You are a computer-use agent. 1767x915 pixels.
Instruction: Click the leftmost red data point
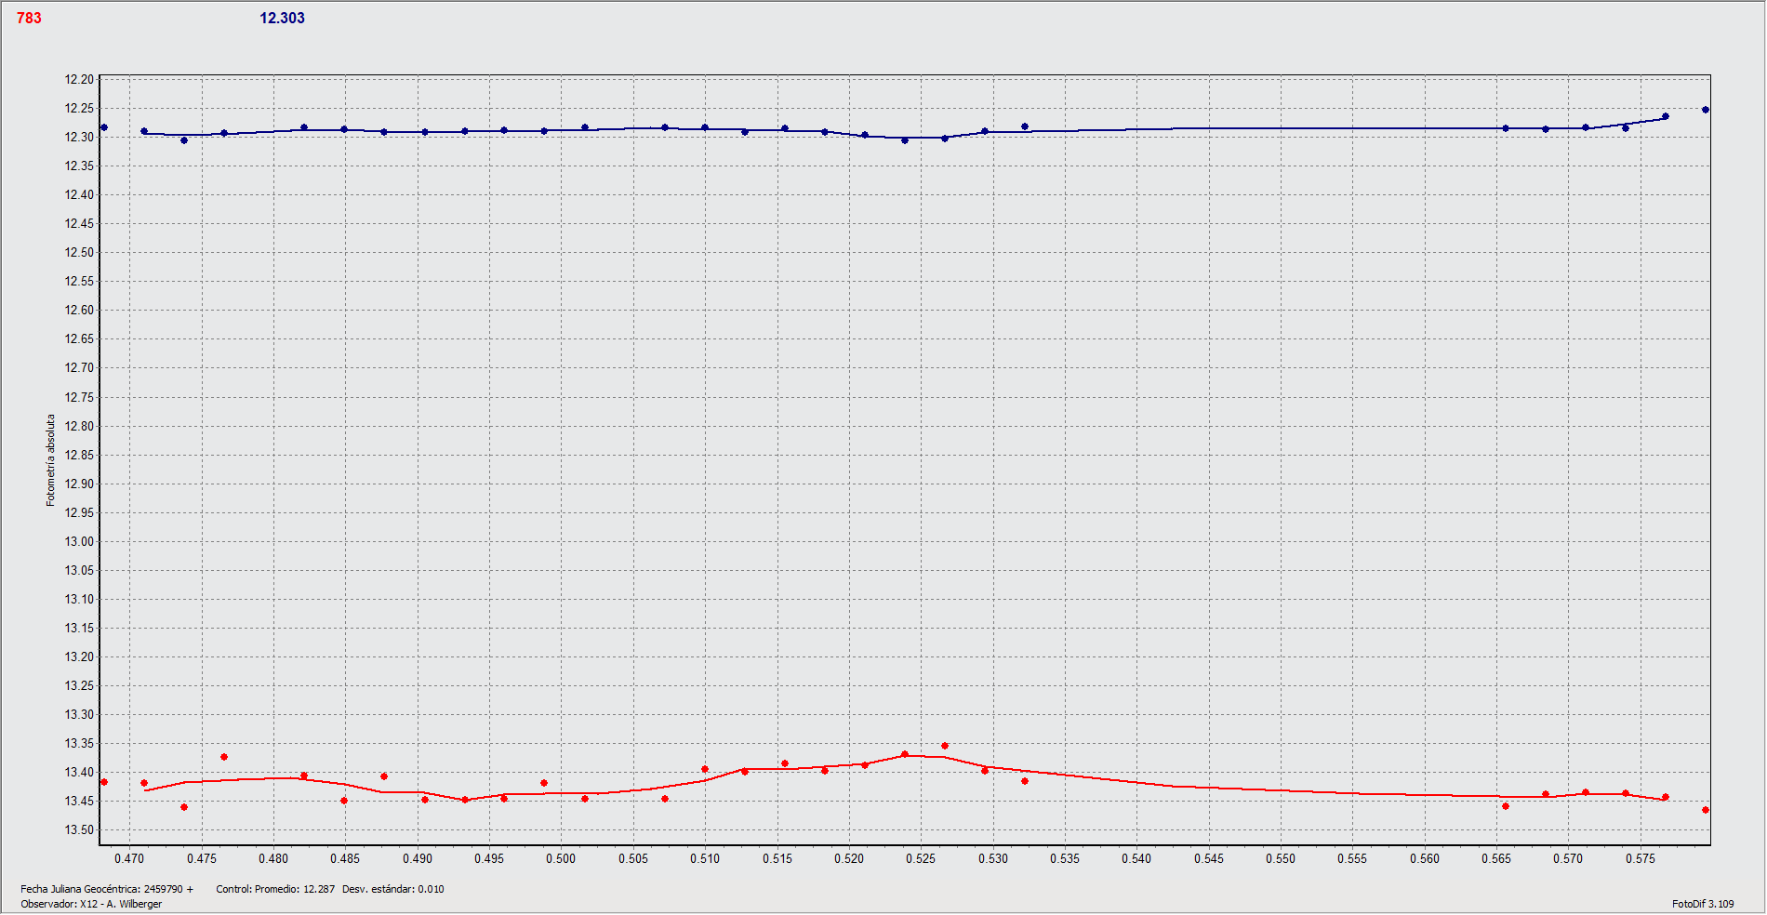coord(104,782)
